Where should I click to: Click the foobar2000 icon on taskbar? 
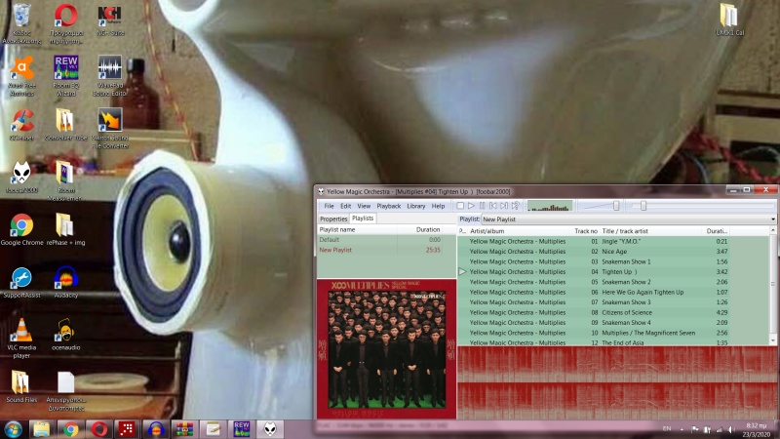tap(270, 429)
